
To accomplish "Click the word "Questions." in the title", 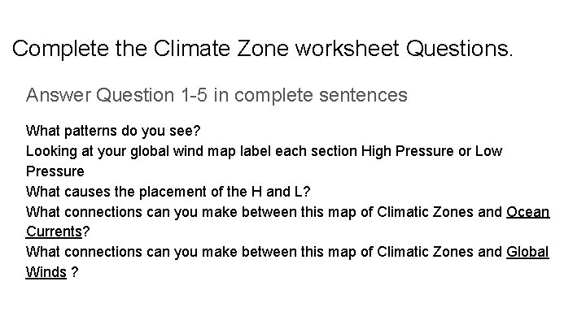I will tap(459, 49).
